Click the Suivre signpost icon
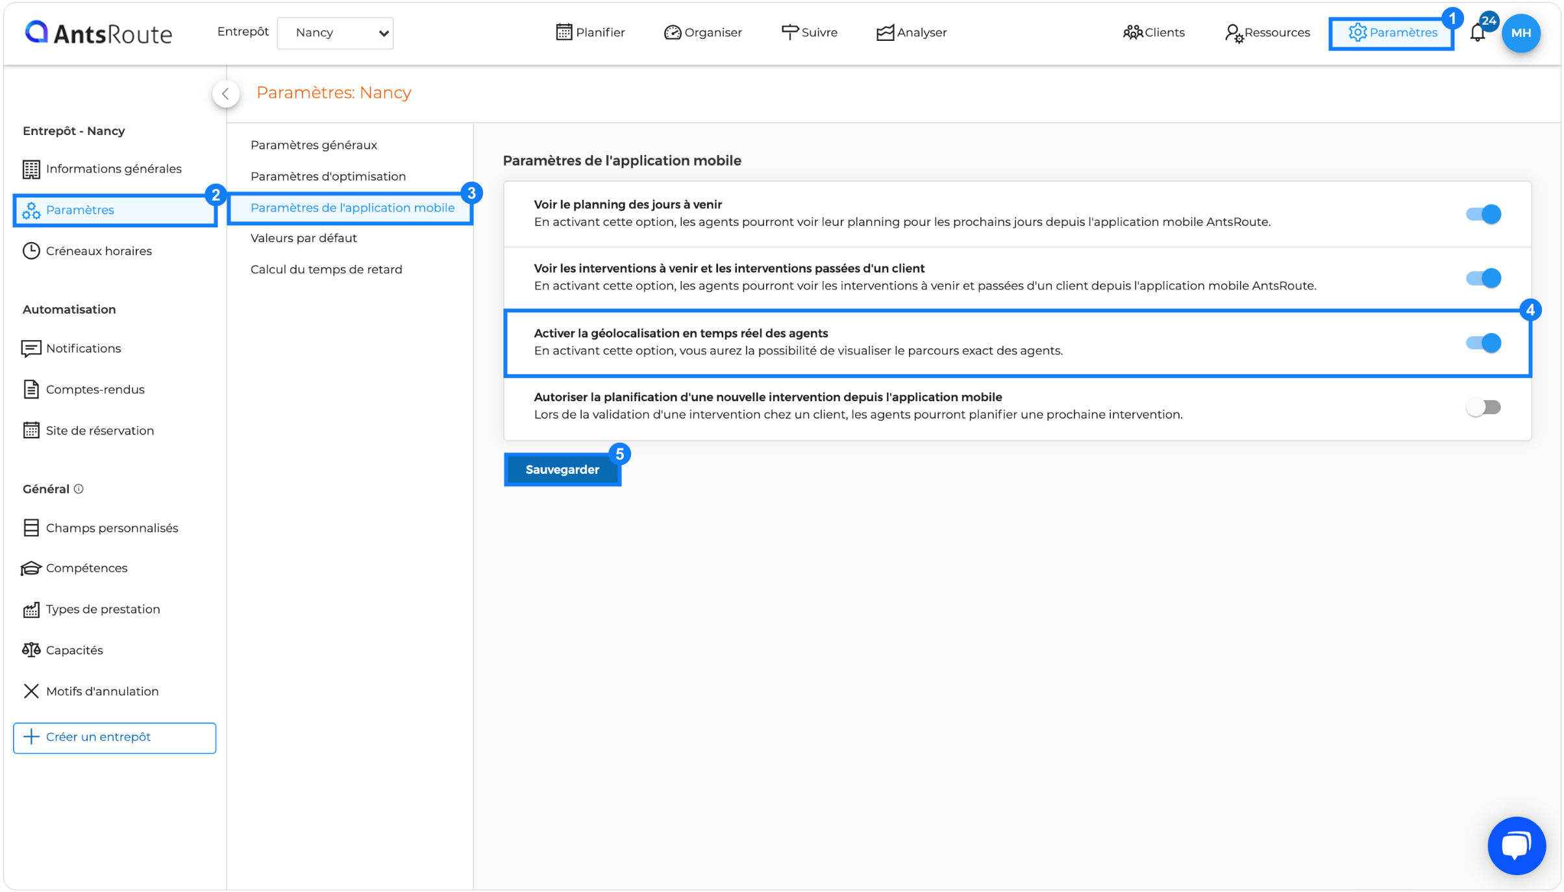Viewport: 1564px width, 892px height. click(x=789, y=32)
